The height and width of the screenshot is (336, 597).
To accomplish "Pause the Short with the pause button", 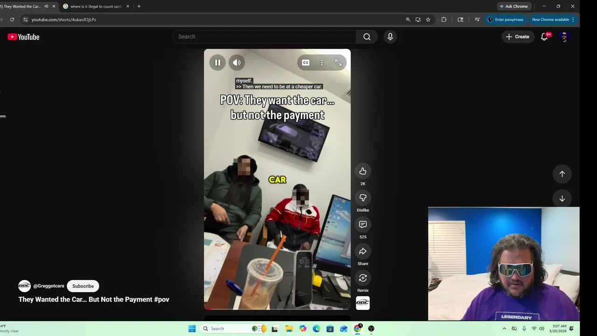I will pos(217,63).
